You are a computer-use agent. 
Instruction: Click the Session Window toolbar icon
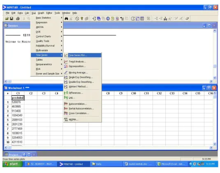133,19
